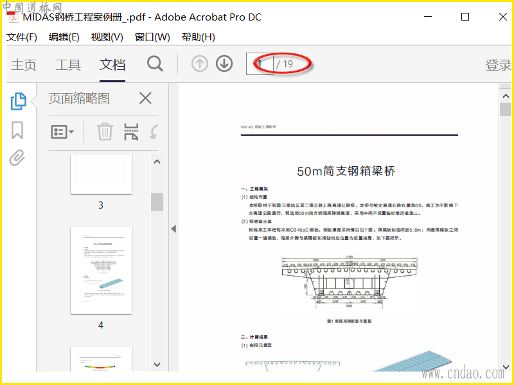Click the 页面缩略图 panel heading

pos(79,98)
